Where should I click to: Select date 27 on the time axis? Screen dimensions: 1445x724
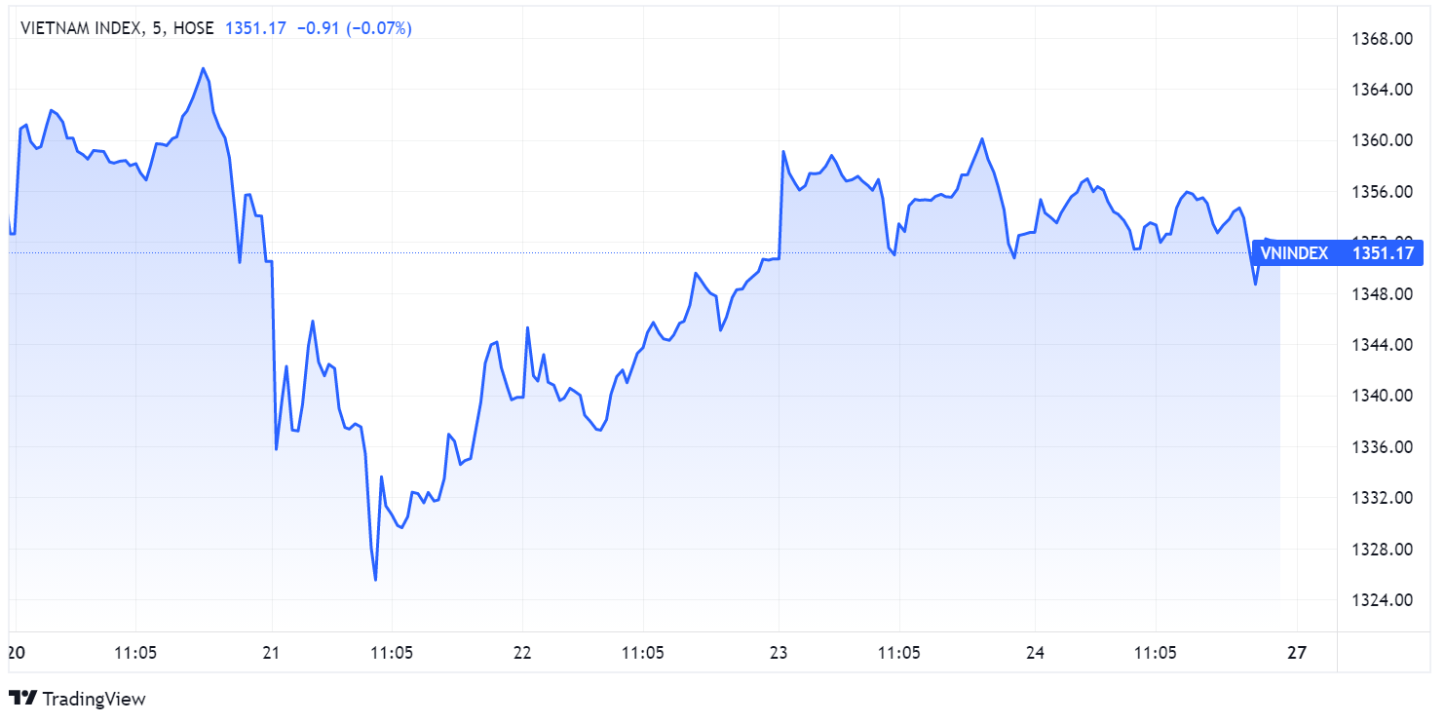(1297, 653)
